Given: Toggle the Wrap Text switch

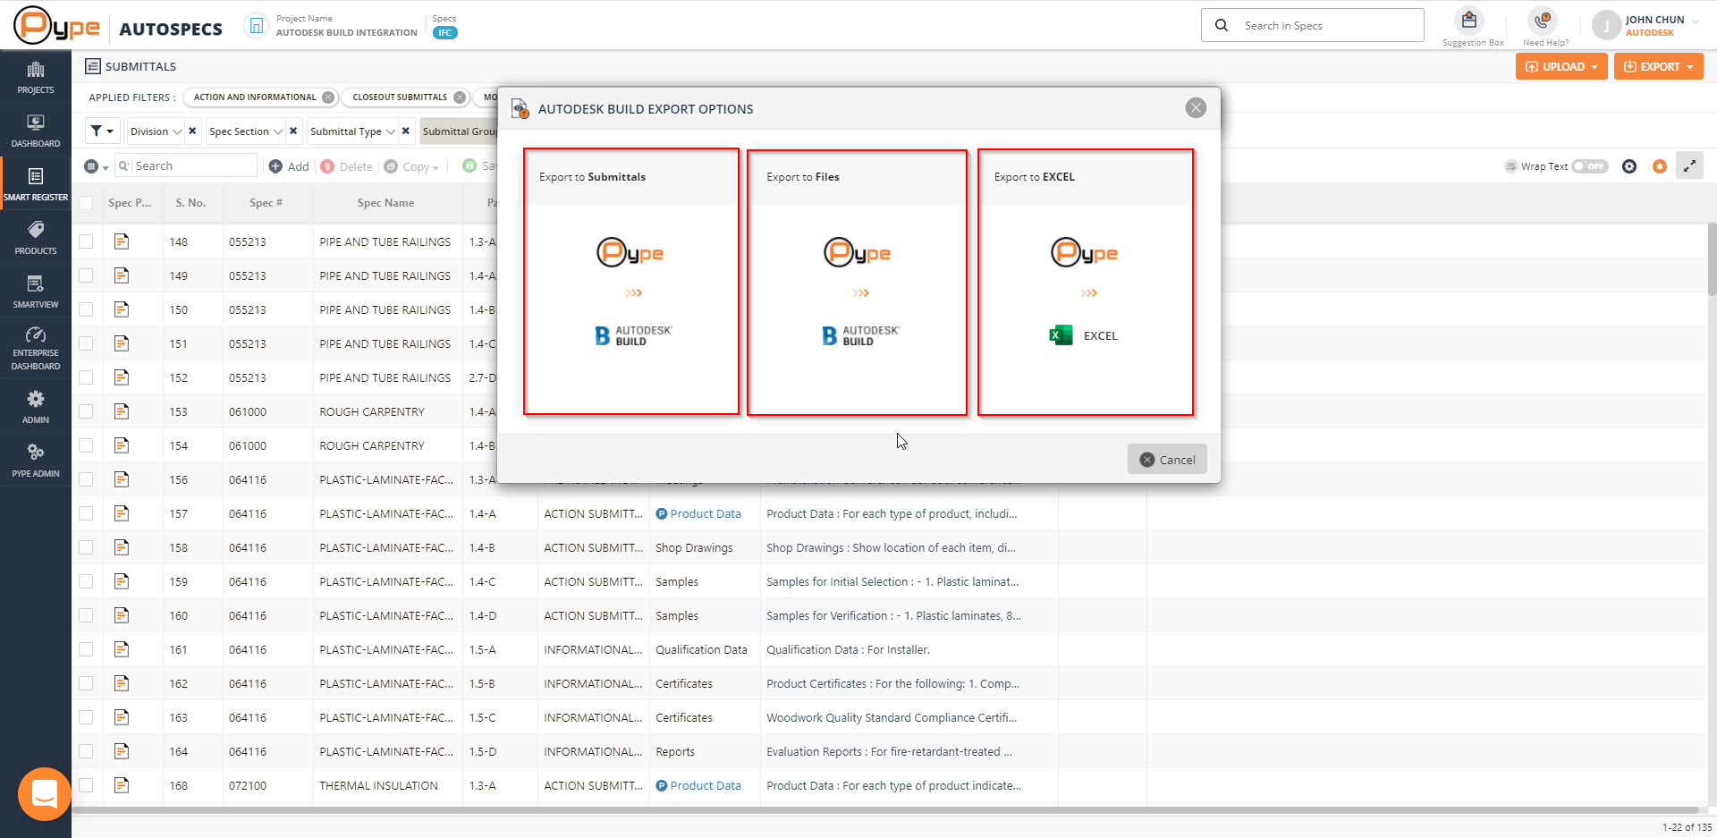Looking at the screenshot, I should coord(1590,166).
